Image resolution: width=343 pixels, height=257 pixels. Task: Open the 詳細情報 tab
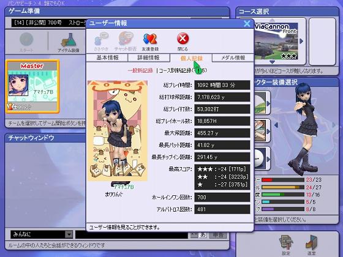(148, 58)
